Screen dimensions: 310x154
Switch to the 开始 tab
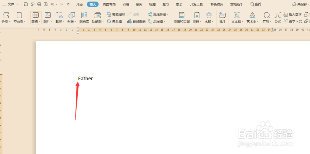point(79,4)
